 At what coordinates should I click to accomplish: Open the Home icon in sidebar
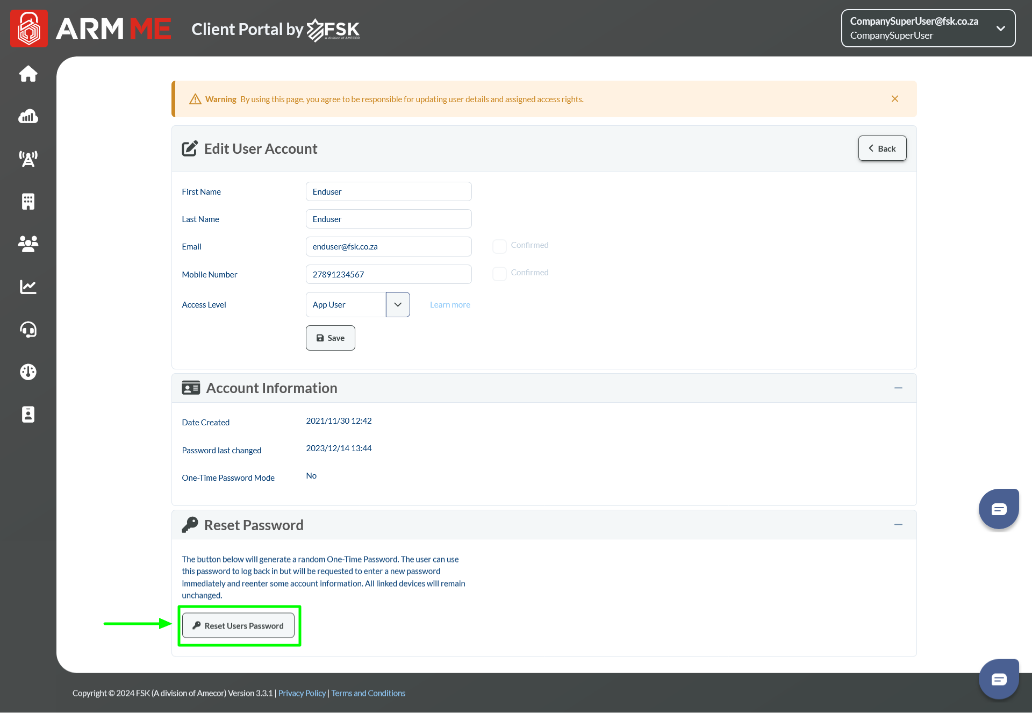(28, 74)
